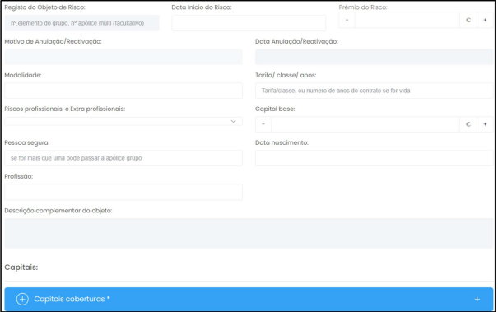Click the euro symbol beside Capital base
498x312 pixels.
click(x=468, y=124)
